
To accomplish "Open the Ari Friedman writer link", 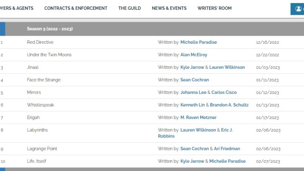I will [227, 149].
